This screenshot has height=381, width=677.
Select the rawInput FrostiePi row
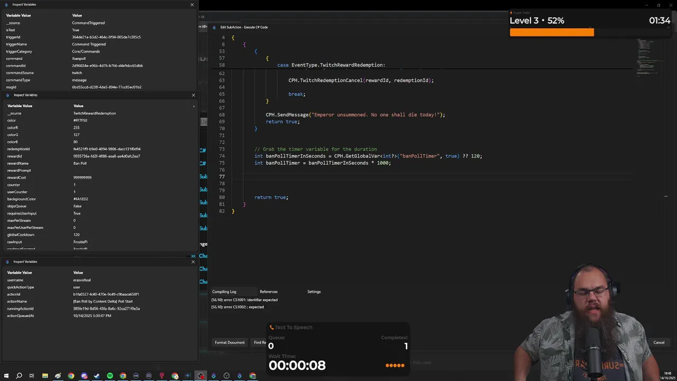click(99, 242)
